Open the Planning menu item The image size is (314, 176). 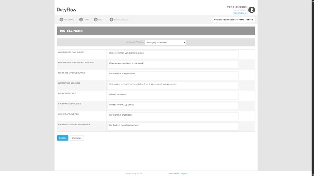pos(67,20)
